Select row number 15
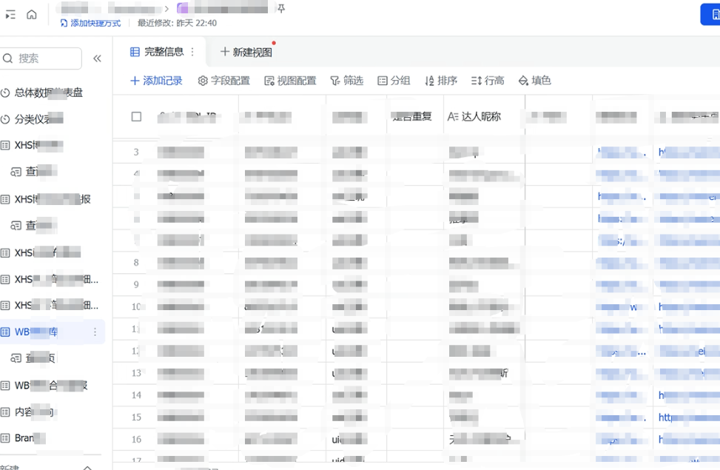This screenshot has height=470, width=720. coord(136,417)
